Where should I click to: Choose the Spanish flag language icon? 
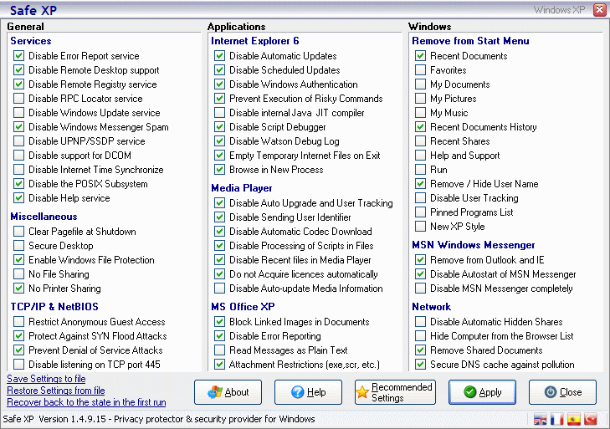[574, 419]
